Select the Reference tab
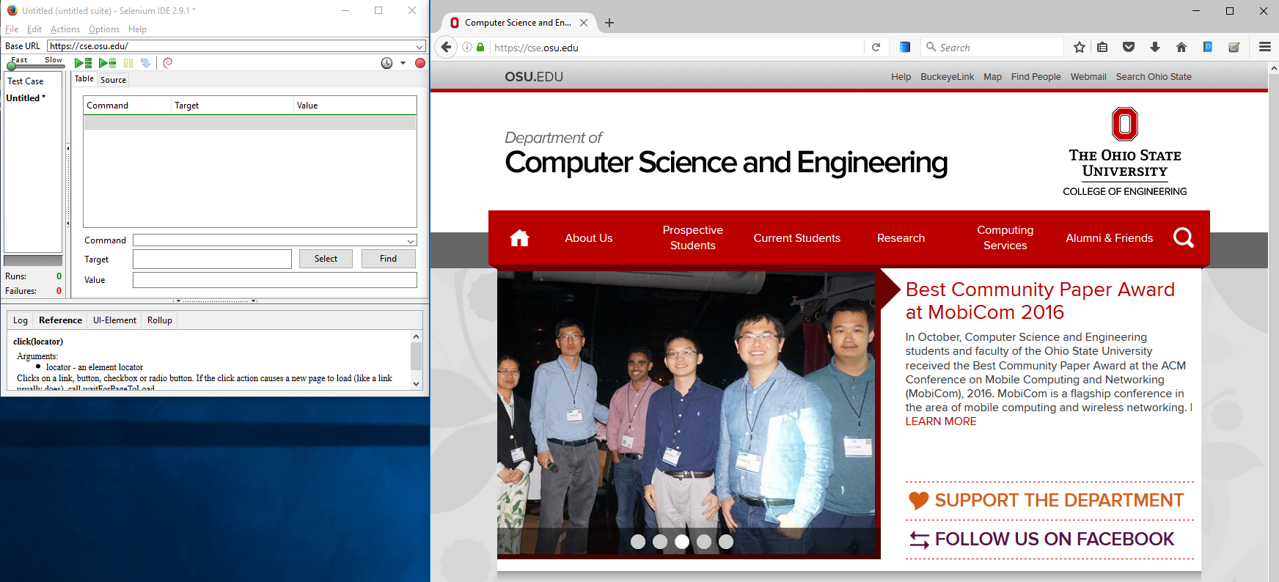Screen dimensions: 1279x582 [60, 320]
